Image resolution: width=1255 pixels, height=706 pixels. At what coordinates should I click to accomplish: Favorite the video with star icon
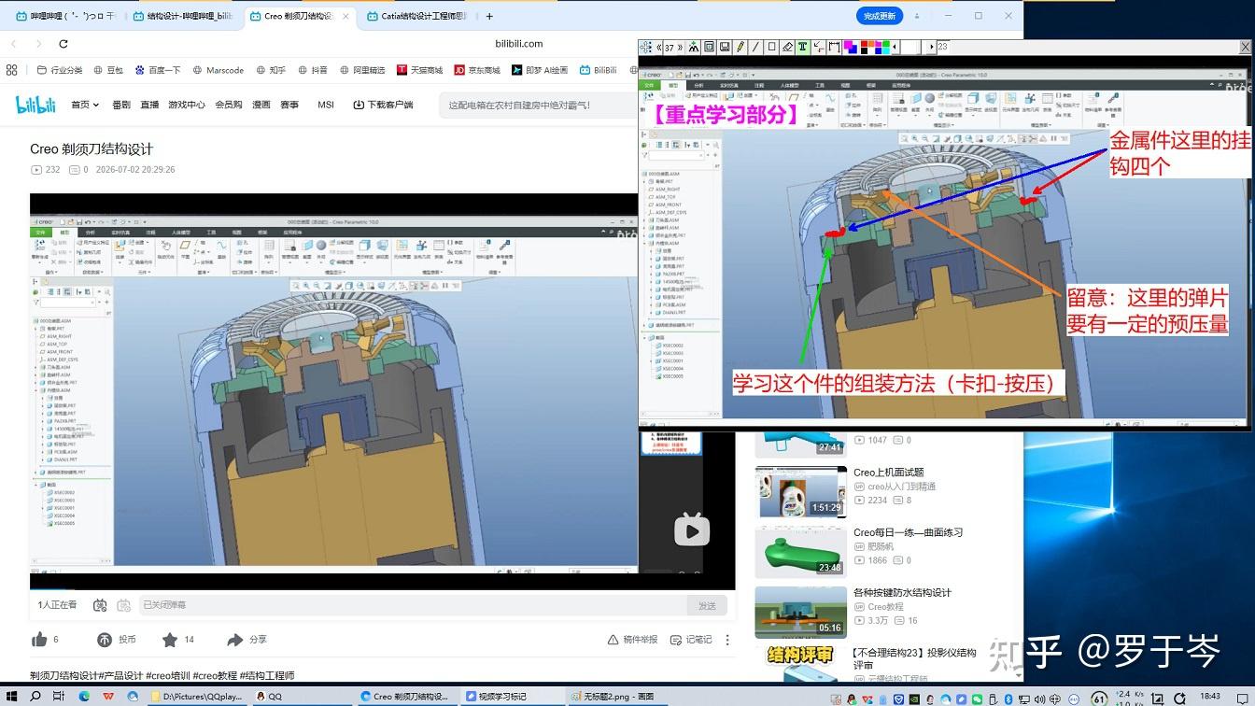click(169, 640)
